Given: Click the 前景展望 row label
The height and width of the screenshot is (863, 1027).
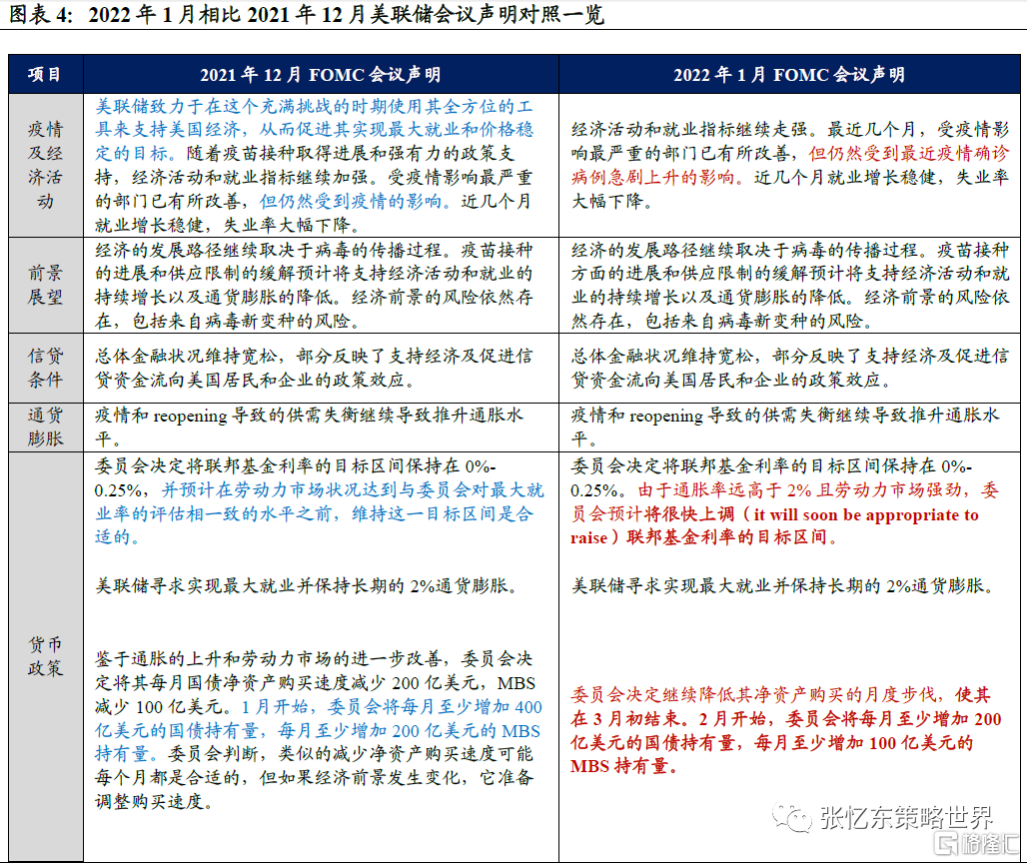Looking at the screenshot, I should (x=44, y=286).
